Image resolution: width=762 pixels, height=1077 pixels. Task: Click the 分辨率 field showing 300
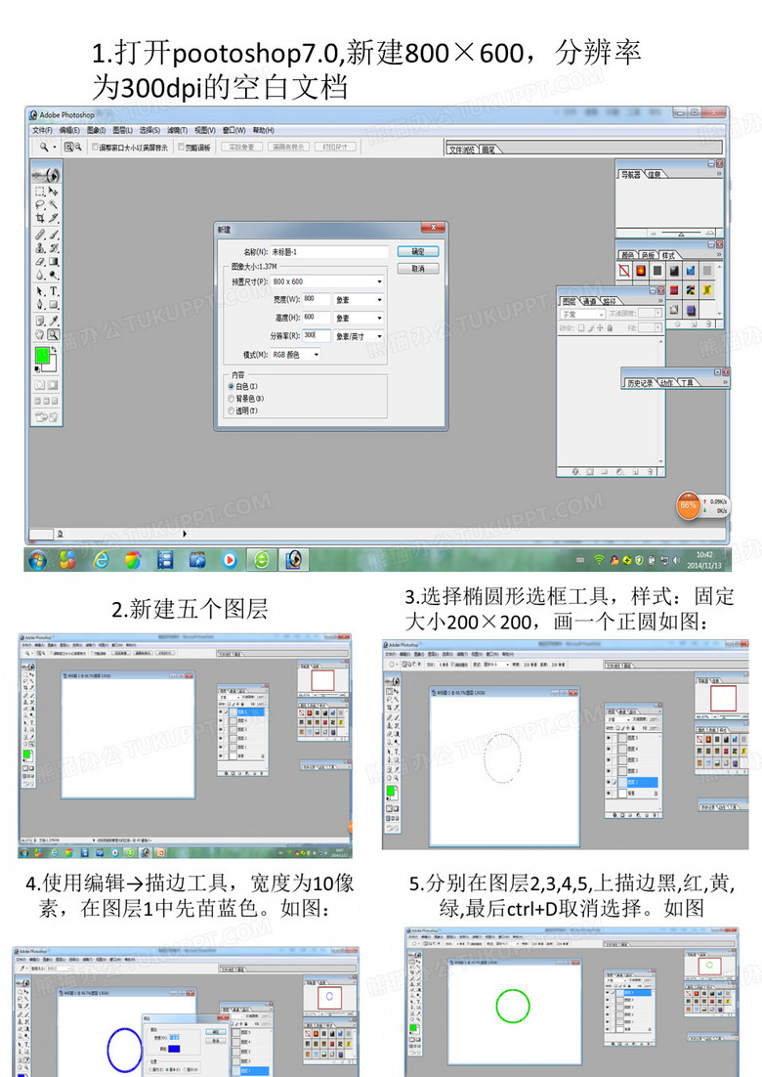pyautogui.click(x=317, y=336)
